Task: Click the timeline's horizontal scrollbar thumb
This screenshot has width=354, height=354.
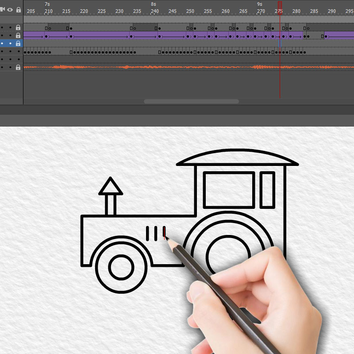Action: [191, 101]
